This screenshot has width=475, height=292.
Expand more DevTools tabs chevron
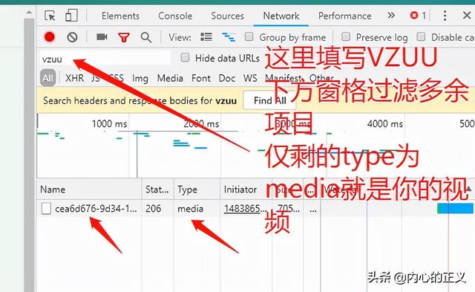click(391, 15)
